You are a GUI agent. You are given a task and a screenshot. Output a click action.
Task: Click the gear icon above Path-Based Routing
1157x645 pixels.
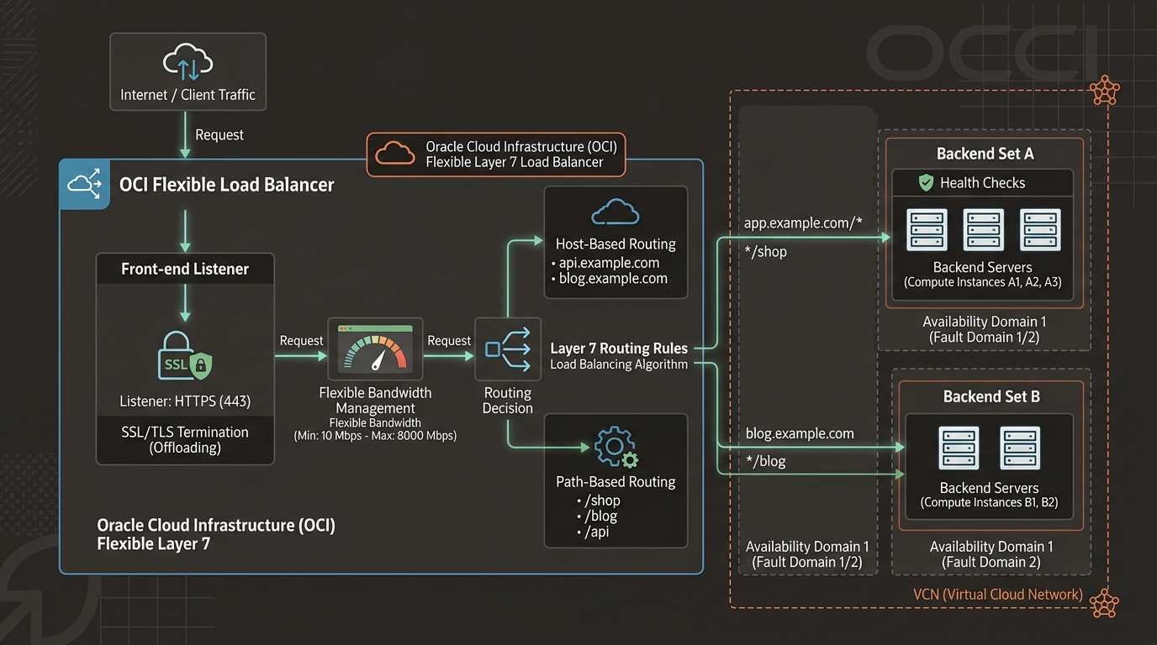click(615, 447)
